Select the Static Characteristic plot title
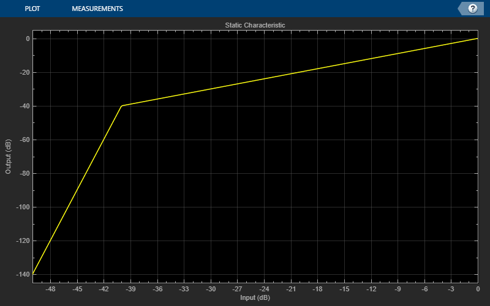The height and width of the screenshot is (306, 490). [x=255, y=25]
